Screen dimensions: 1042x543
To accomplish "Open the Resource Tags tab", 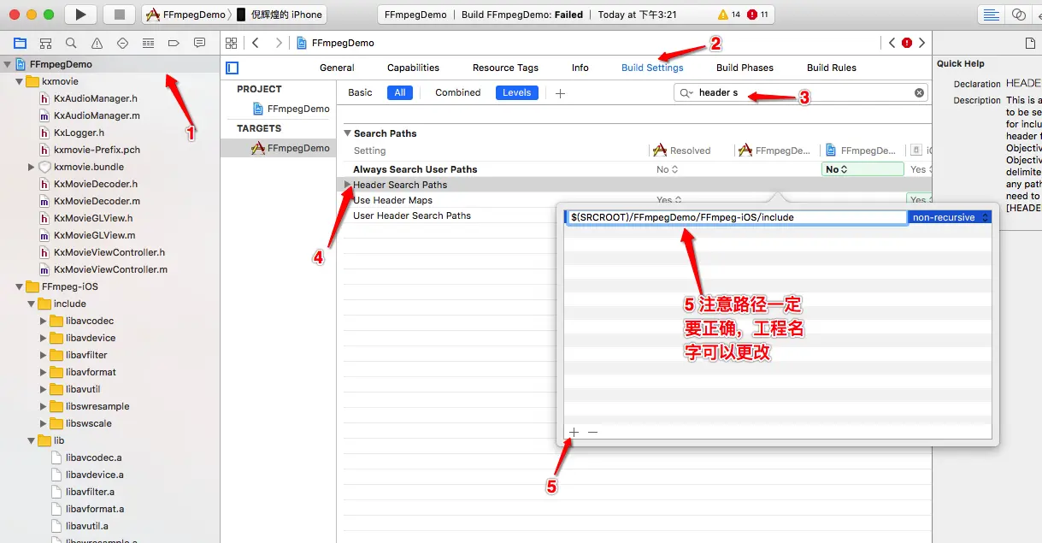I will (505, 68).
